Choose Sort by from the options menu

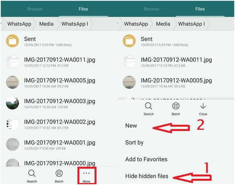[x=135, y=143]
